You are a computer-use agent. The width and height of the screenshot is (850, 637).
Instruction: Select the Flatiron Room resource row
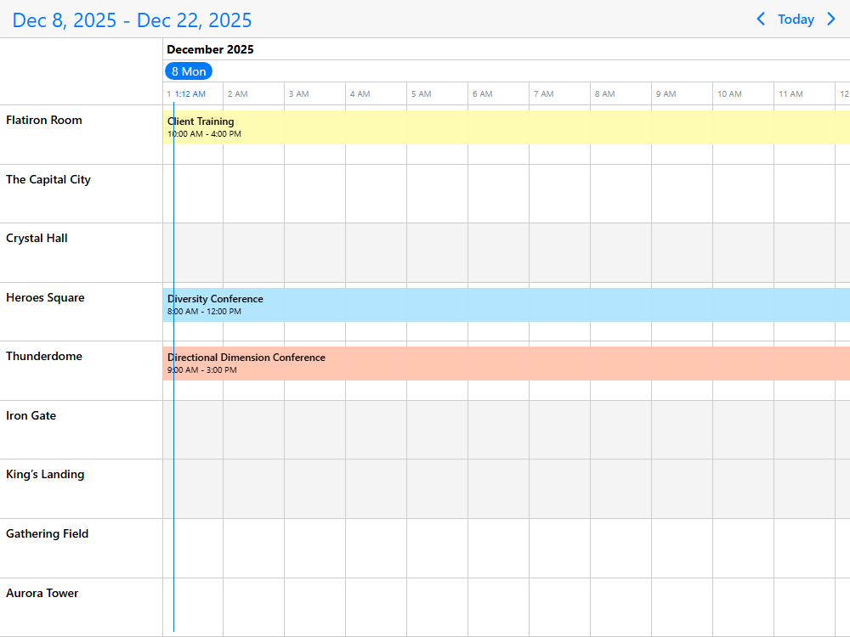(44, 121)
